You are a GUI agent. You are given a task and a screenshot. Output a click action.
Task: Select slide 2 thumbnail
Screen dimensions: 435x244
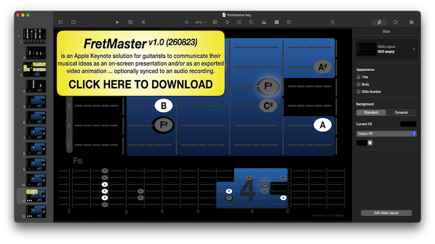36,53
